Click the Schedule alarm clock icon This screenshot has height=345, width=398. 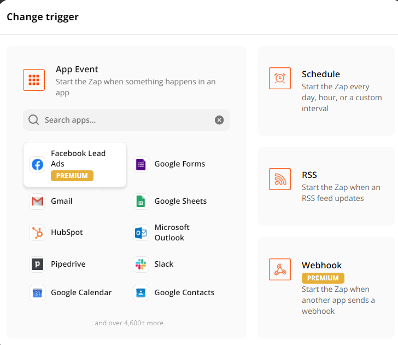(x=280, y=78)
